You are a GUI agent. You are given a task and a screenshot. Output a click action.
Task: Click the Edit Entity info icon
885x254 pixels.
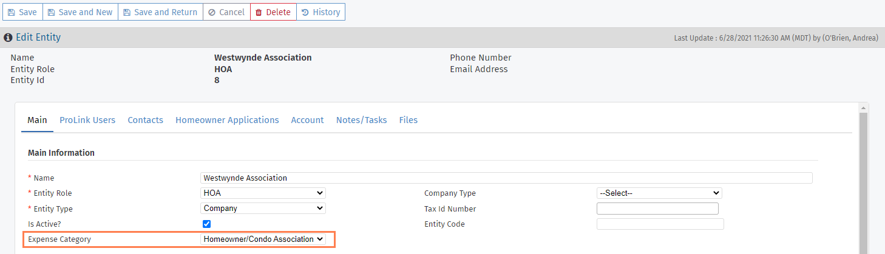point(8,38)
